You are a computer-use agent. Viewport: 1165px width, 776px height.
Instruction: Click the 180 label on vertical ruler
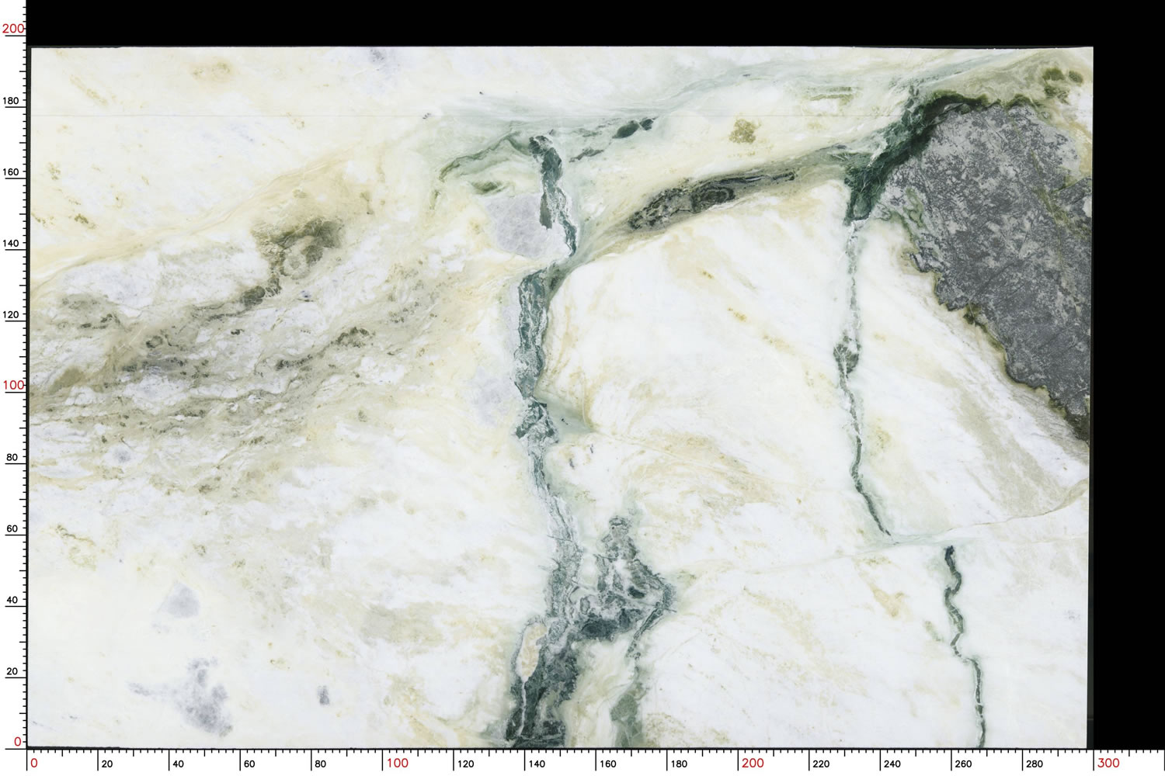13,101
